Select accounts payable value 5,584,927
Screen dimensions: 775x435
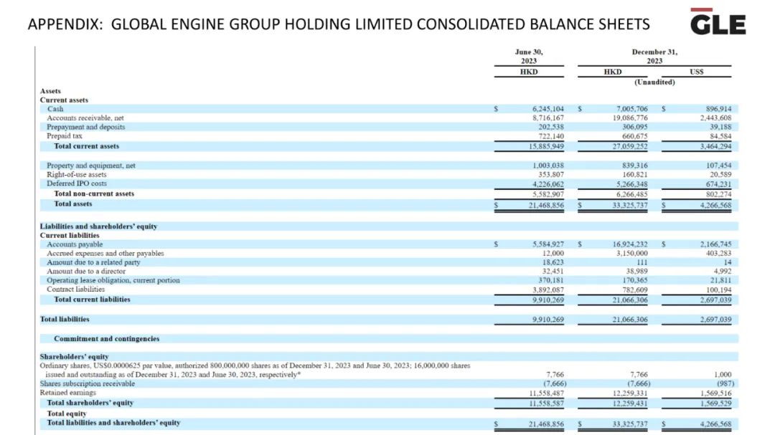point(548,244)
